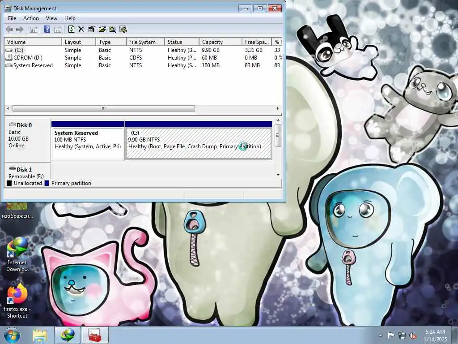Click the Refresh toolbar icon with green arrows
This screenshot has width=458, height=344.
coord(71,29)
